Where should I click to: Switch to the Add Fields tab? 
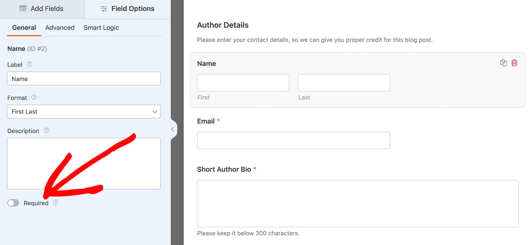[x=42, y=9]
